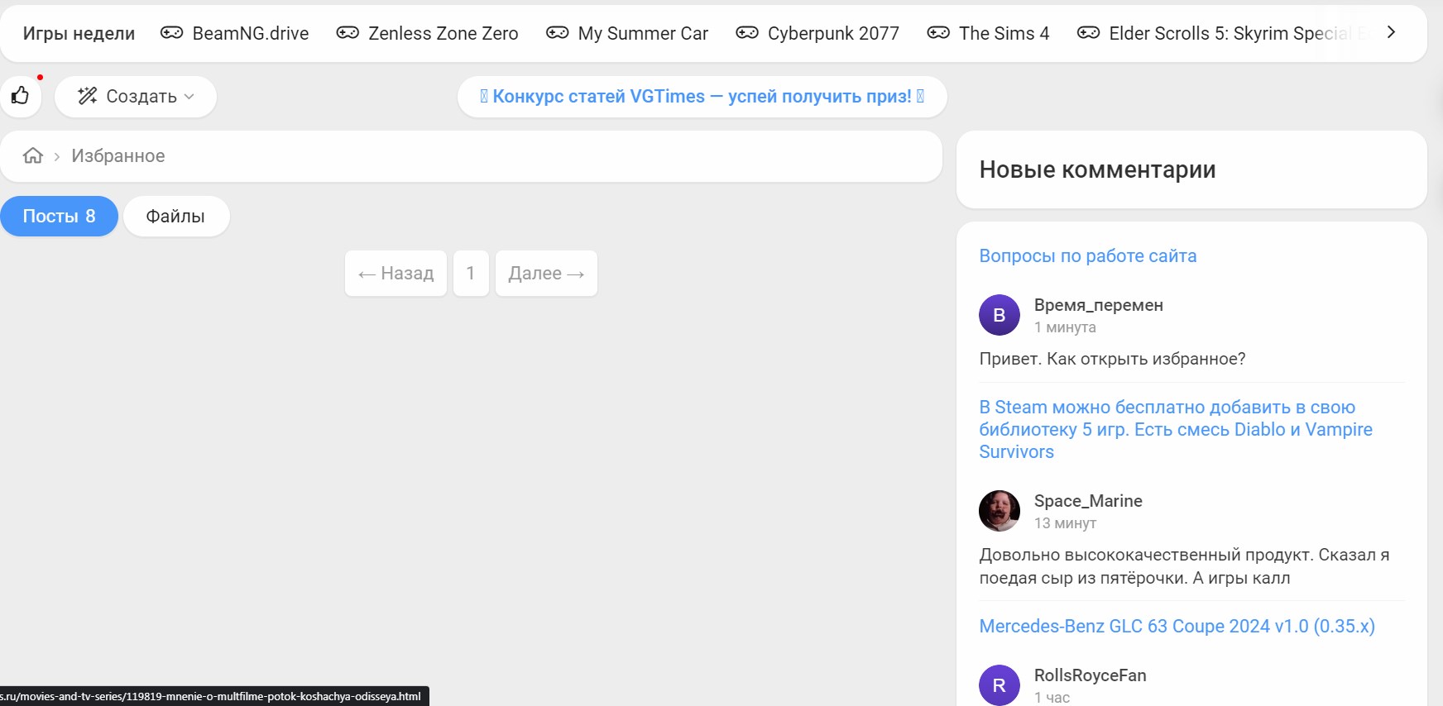Open the RollsRoyceFan user profile
The image size is (1443, 706).
click(x=1090, y=675)
